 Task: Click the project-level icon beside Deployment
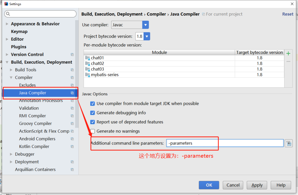(x=72, y=162)
